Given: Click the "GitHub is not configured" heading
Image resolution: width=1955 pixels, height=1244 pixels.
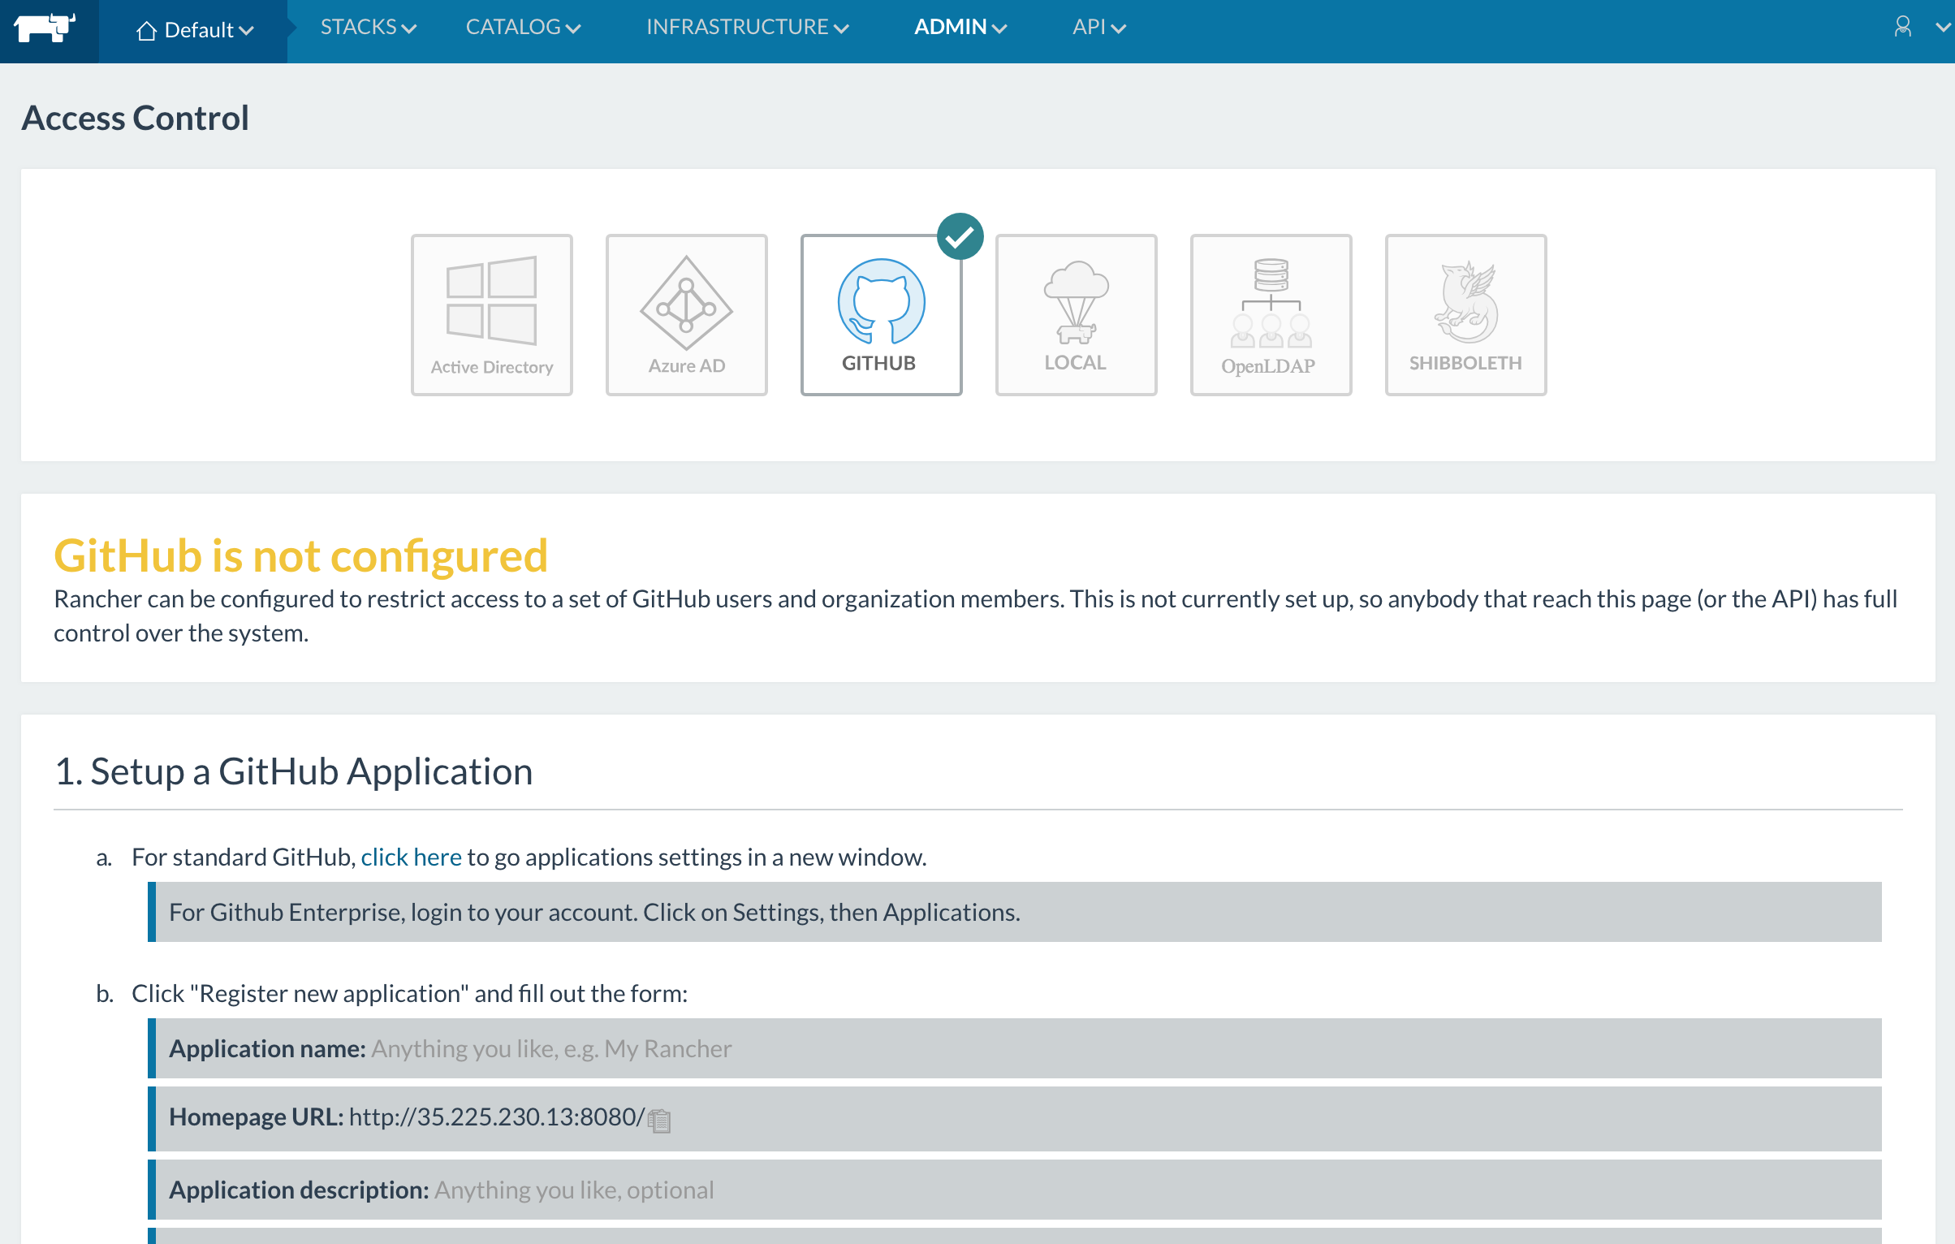Looking at the screenshot, I should [301, 556].
